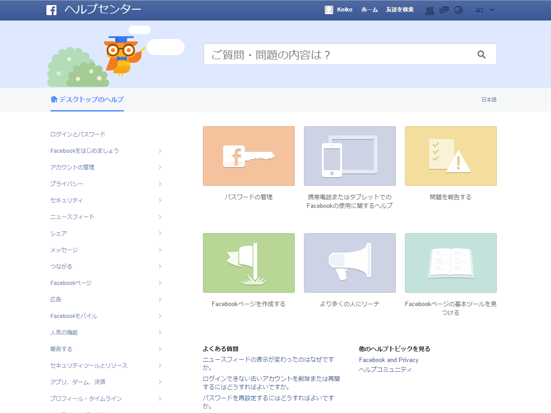
Task: Open the 報告する sidebar label
Action: tap(62, 349)
